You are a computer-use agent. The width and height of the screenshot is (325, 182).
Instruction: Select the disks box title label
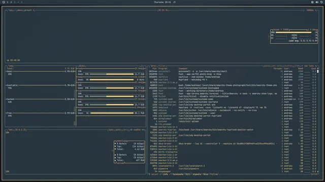pyautogui.click(x=82, y=66)
